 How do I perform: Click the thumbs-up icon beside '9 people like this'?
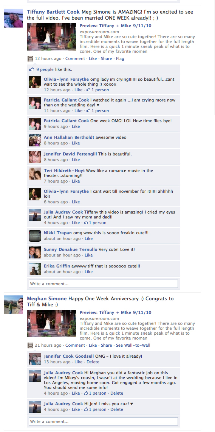pos(31,69)
